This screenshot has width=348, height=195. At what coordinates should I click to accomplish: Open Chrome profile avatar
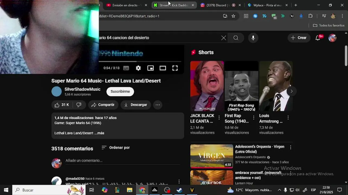[333, 16]
